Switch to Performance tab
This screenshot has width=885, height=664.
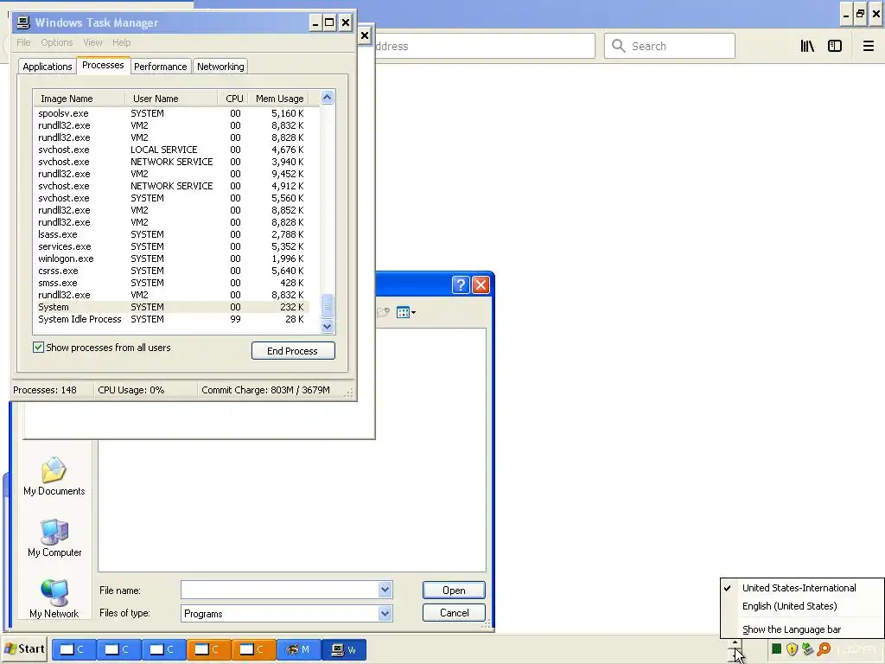pos(160,67)
